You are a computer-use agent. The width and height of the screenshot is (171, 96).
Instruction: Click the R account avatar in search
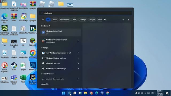click(128, 19)
